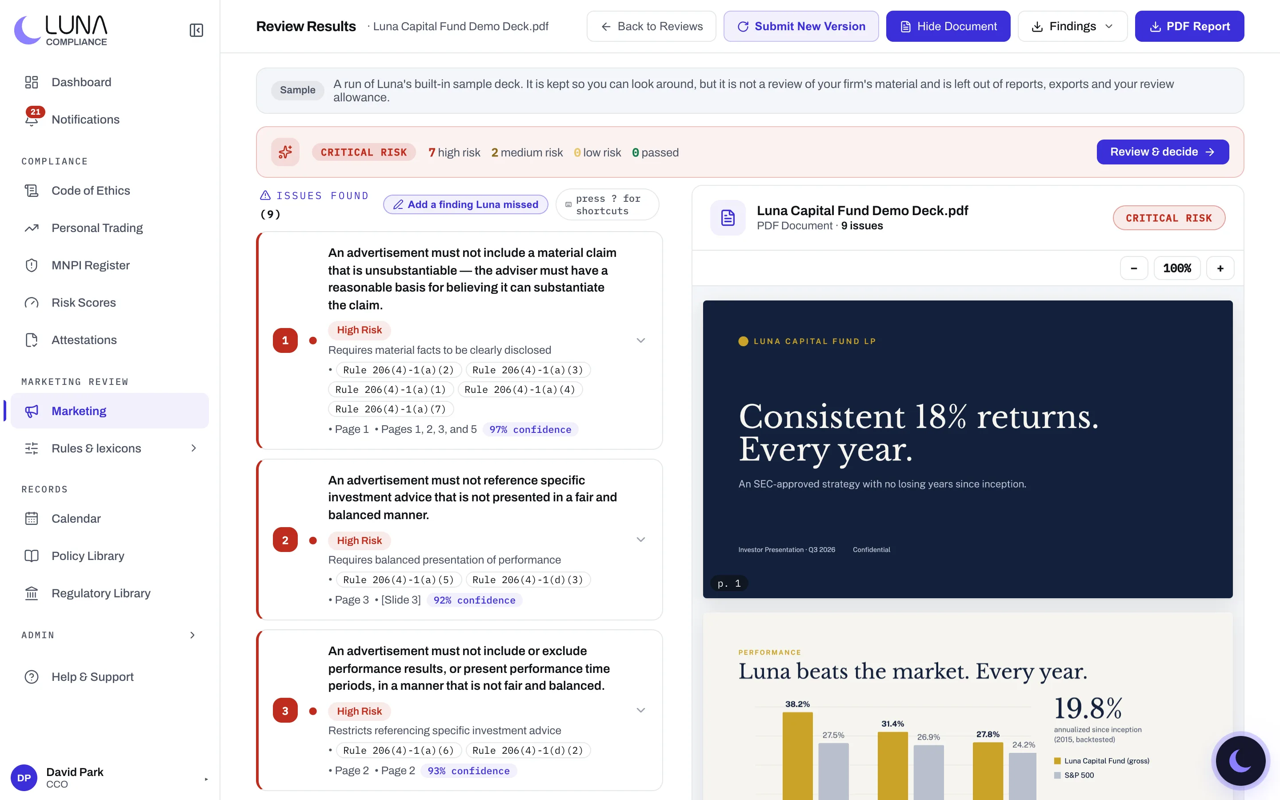Click page 1 slide thumbnail

click(968, 449)
